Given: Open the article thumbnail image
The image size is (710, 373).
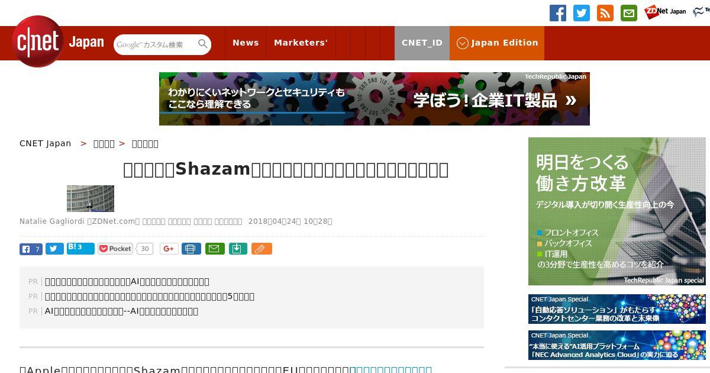Looking at the screenshot, I should coord(91,198).
